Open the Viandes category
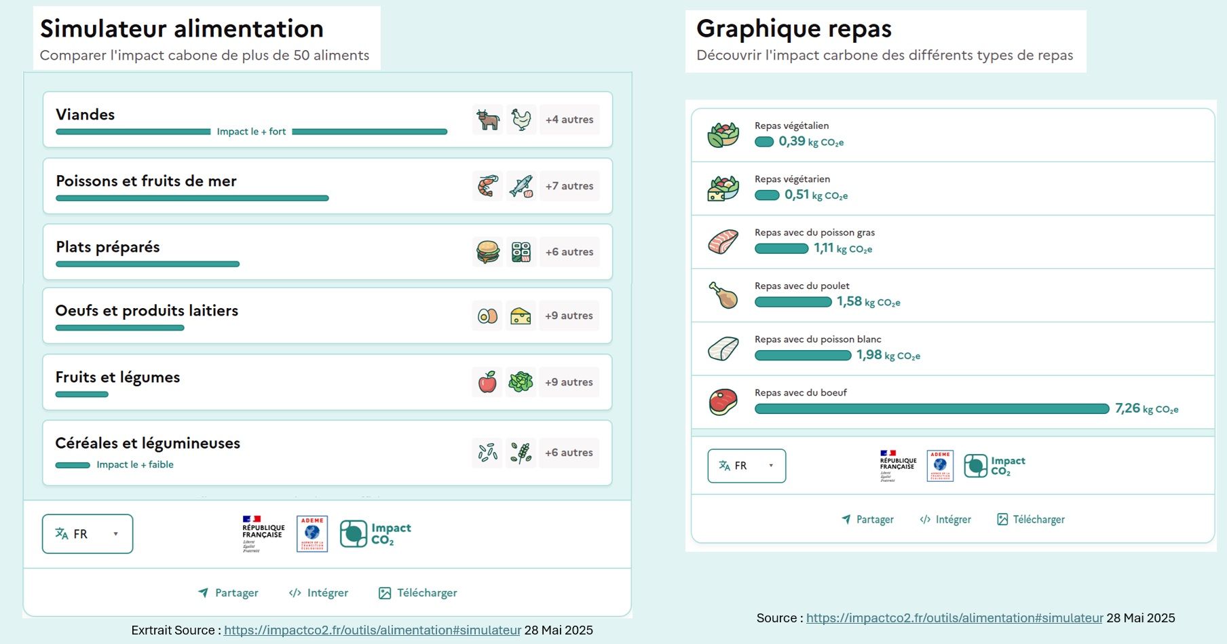 pyautogui.click(x=86, y=115)
